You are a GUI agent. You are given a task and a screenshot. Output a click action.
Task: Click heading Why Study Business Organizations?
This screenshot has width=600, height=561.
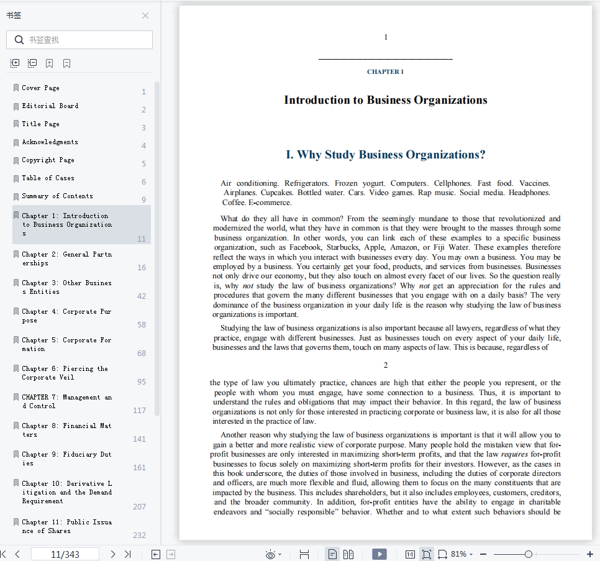(386, 155)
